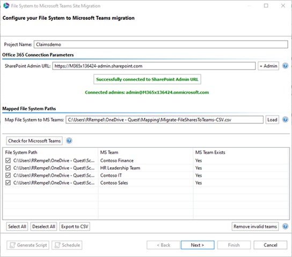Open help icon beside Remove invalid teams
This screenshot has width=292, height=257.
285,226
